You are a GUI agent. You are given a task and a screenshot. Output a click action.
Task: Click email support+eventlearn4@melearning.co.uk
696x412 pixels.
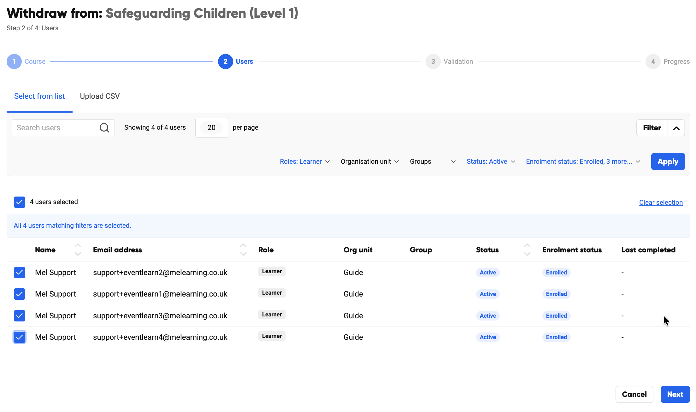[160, 337]
